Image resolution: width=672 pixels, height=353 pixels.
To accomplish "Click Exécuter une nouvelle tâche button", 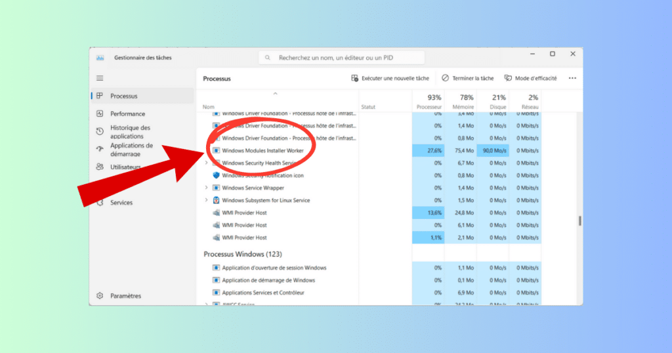I will tap(390, 78).
